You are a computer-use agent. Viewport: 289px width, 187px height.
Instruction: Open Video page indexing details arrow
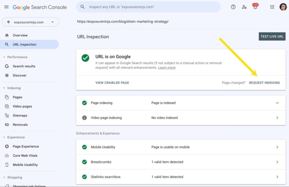click(x=277, y=118)
